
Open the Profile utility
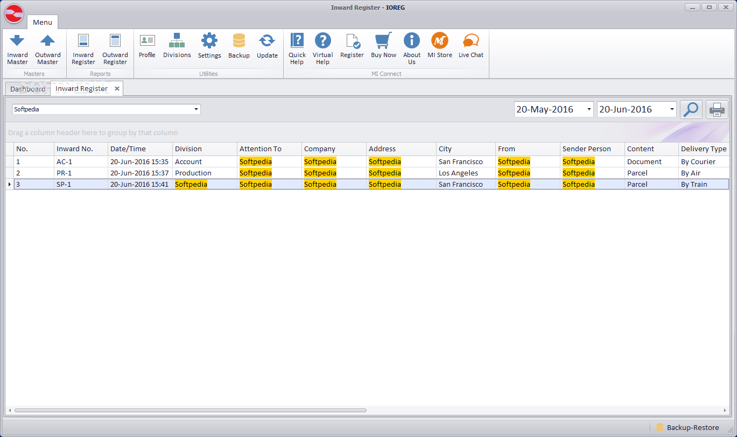click(x=147, y=46)
